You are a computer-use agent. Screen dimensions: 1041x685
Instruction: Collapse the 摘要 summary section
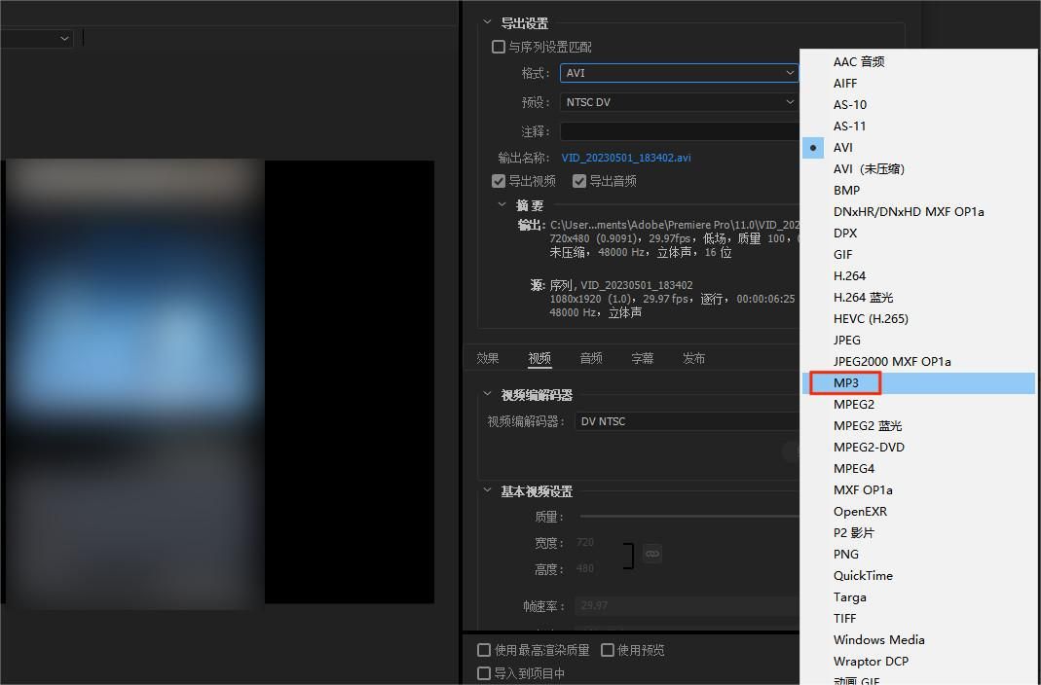(x=502, y=204)
